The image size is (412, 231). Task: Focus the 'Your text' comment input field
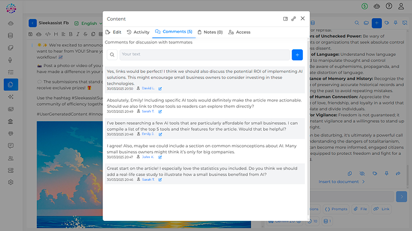pos(204,55)
